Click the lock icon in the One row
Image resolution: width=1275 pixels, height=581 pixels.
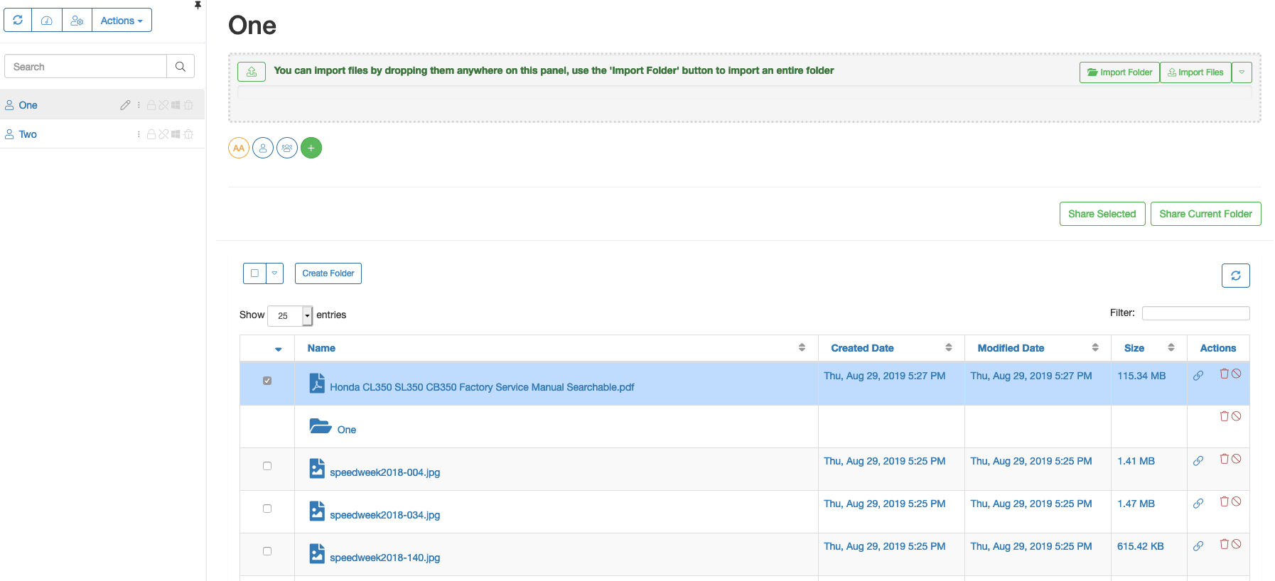coord(151,105)
